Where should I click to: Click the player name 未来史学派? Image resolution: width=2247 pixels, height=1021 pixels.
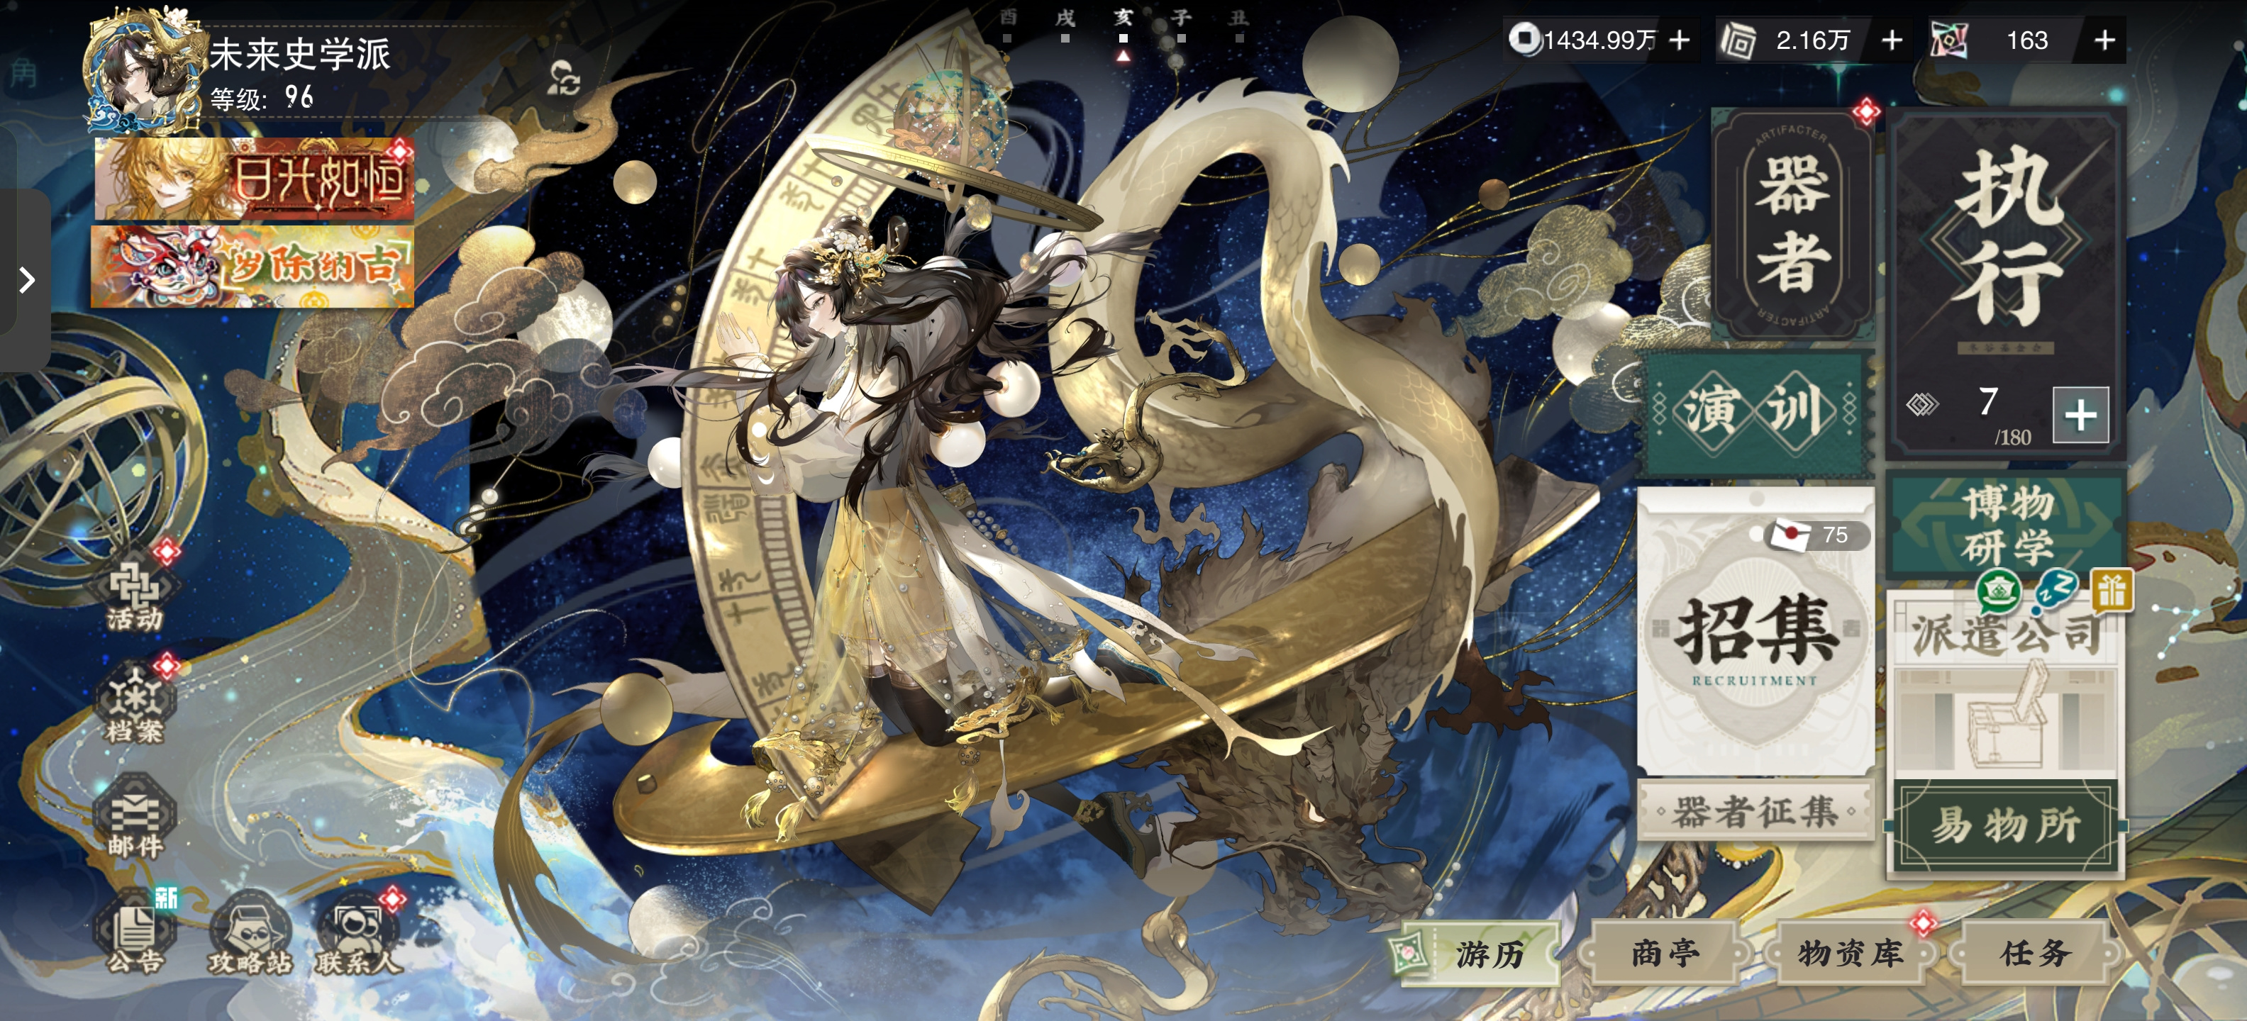[300, 53]
